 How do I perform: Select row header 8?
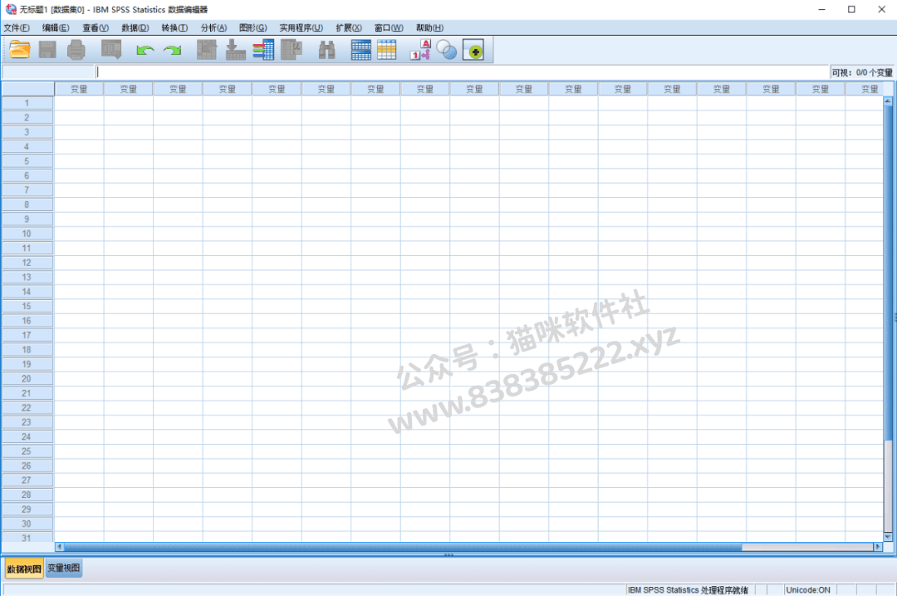[x=27, y=204]
